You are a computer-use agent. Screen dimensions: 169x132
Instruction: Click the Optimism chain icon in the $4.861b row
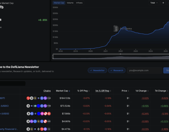45,121
